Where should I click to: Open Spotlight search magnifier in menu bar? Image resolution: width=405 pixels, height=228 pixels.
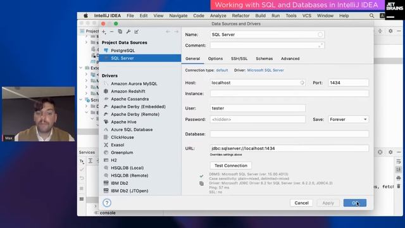371,16
